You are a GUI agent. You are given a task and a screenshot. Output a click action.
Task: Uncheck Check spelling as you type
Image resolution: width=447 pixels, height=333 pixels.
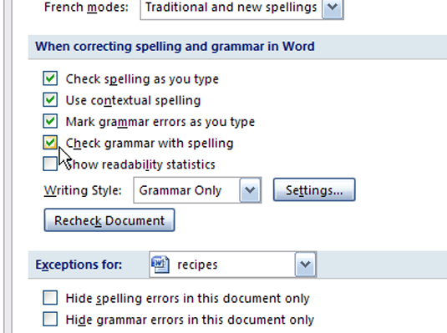pyautogui.click(x=50, y=78)
